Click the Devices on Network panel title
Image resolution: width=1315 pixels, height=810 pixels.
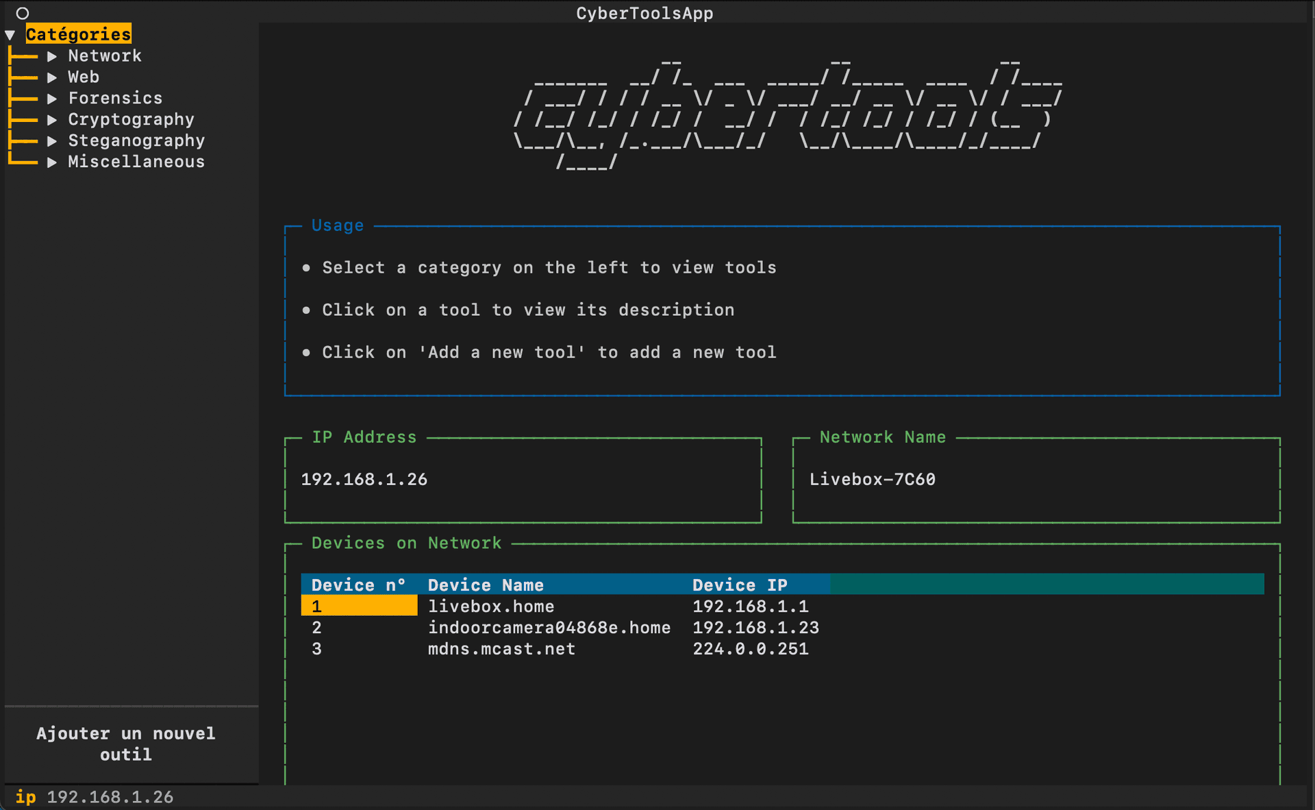407,543
